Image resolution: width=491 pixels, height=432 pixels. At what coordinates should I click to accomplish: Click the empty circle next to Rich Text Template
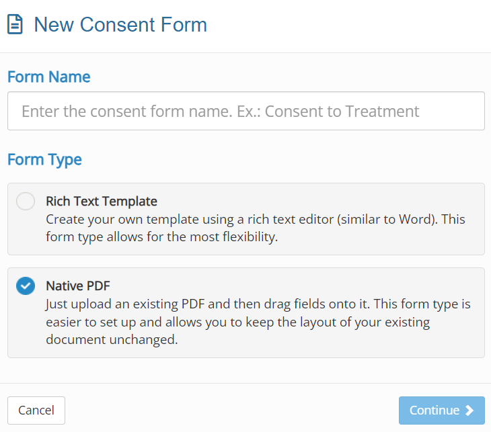(26, 201)
